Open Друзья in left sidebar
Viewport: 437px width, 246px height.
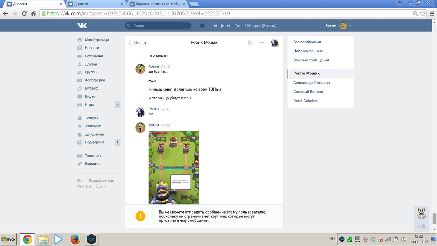[91, 64]
